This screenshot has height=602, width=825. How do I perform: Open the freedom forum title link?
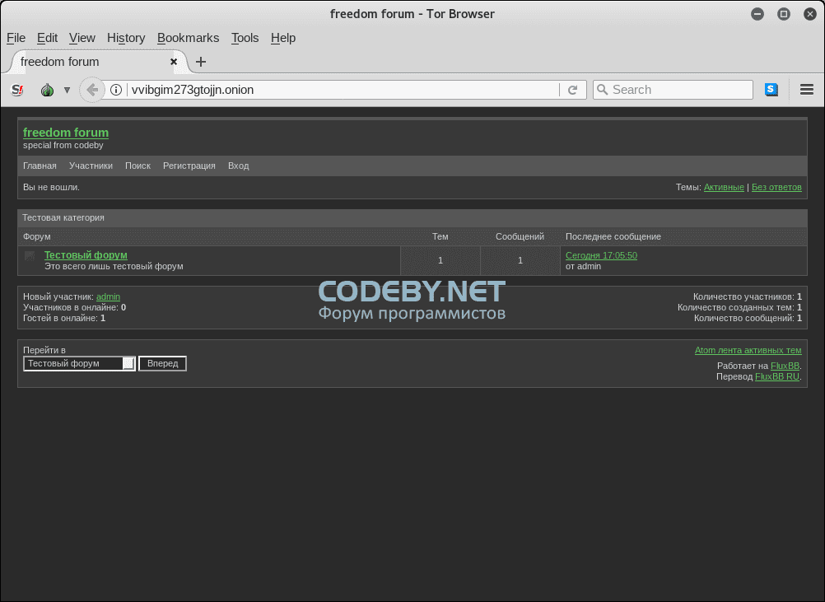pos(66,133)
